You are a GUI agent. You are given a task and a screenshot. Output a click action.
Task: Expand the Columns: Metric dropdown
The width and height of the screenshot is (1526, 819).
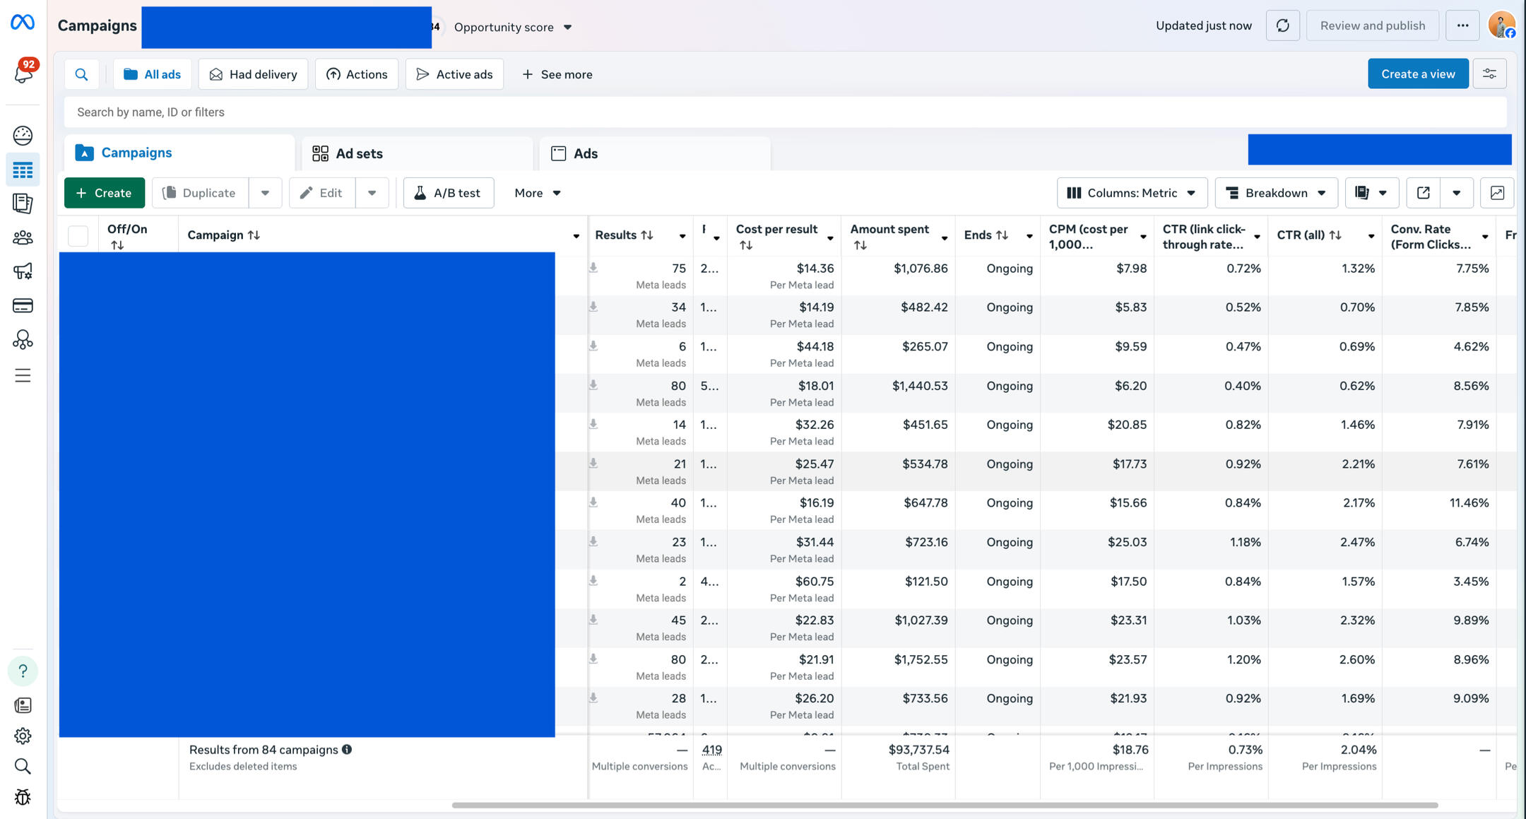[x=1132, y=193]
